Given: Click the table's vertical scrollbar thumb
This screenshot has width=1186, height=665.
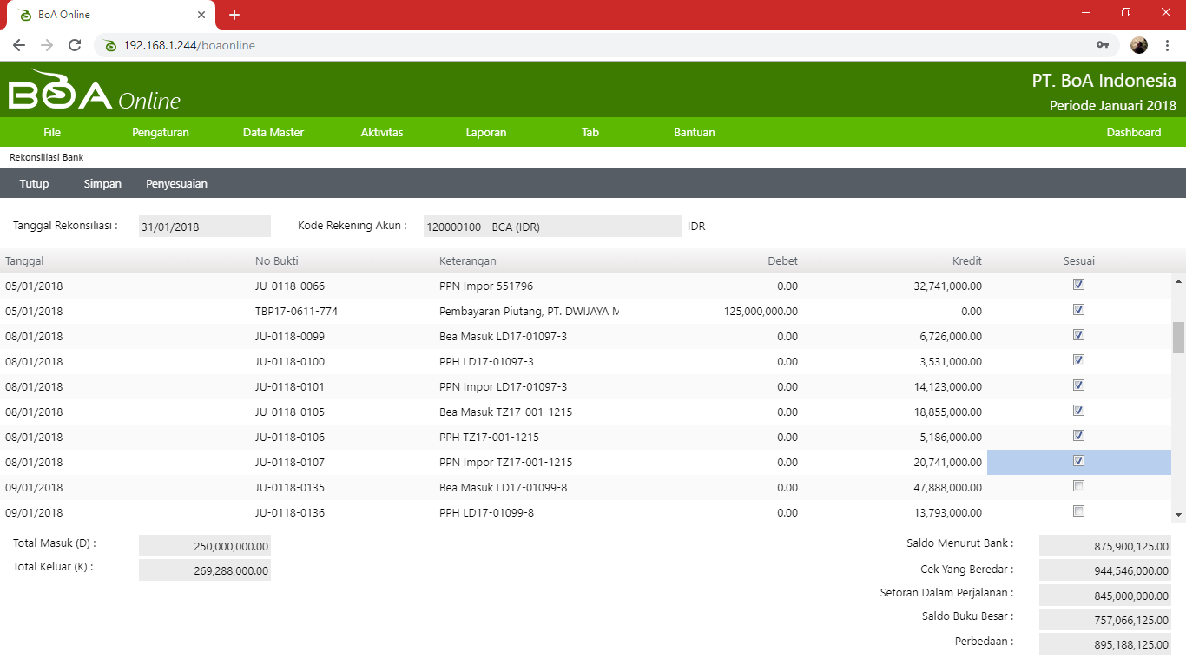Looking at the screenshot, I should point(1178,338).
